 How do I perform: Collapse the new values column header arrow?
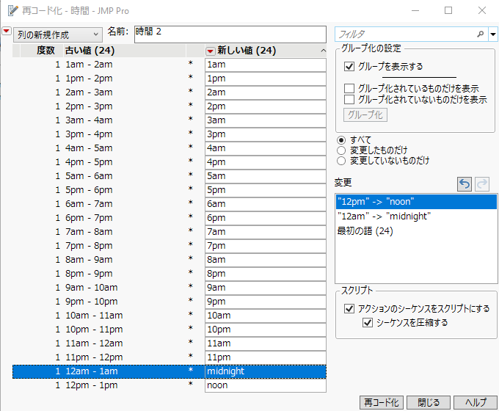[323, 51]
